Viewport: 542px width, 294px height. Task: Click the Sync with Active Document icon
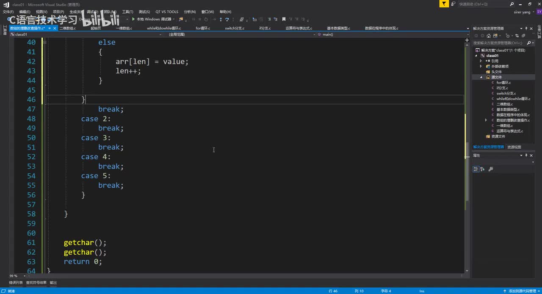click(517, 36)
